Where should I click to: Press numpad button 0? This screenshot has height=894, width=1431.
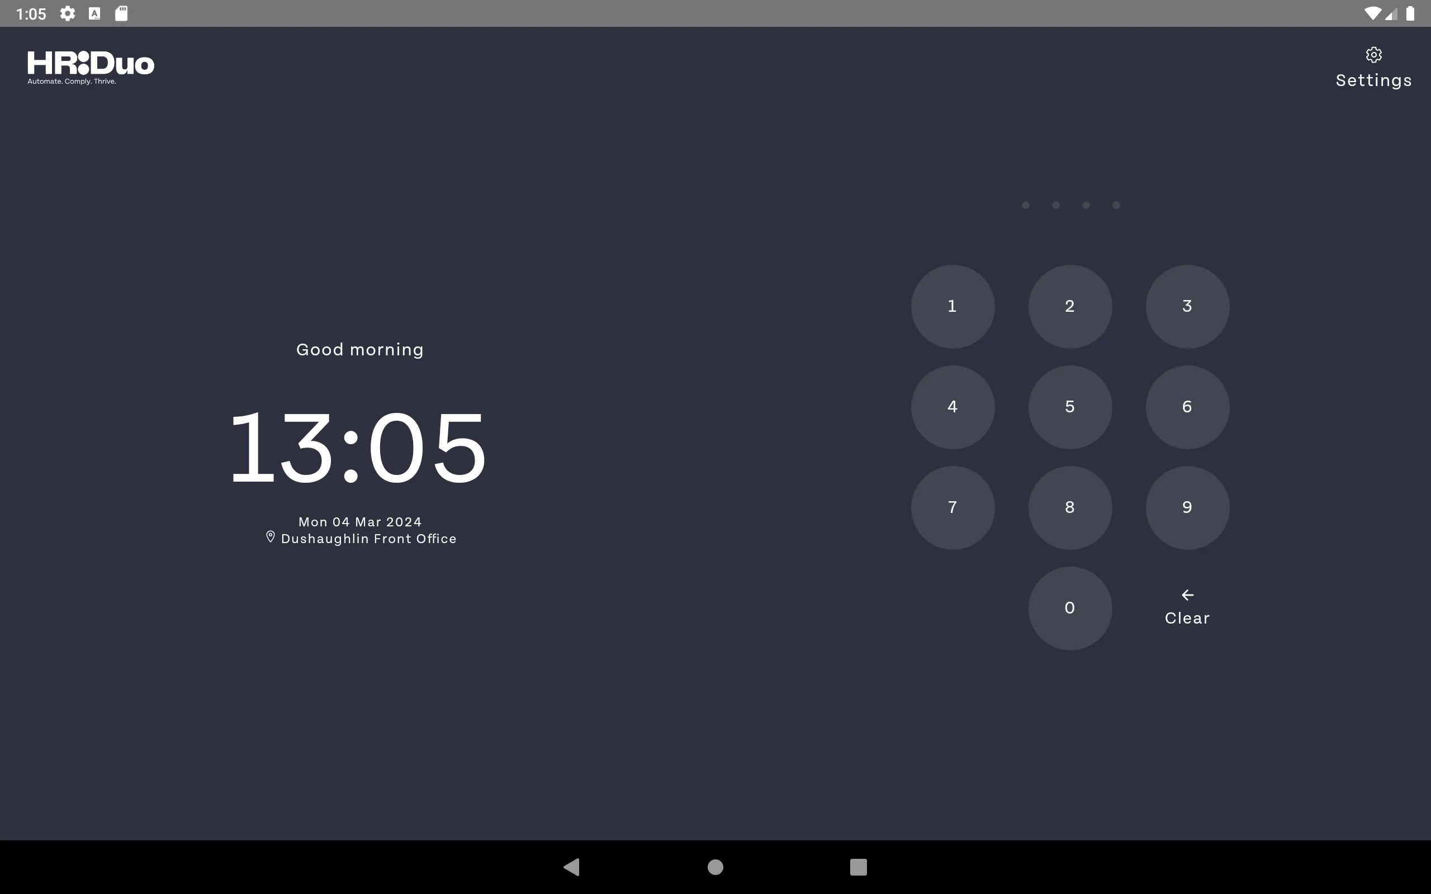click(x=1069, y=608)
